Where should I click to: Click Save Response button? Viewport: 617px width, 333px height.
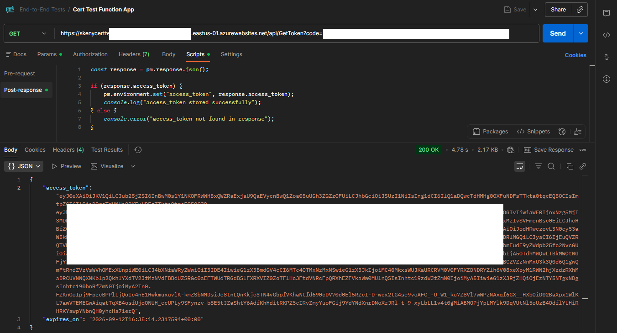(x=549, y=150)
